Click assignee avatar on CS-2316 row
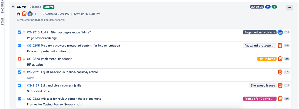This screenshot has height=109, width=299. pyautogui.click(x=280, y=32)
